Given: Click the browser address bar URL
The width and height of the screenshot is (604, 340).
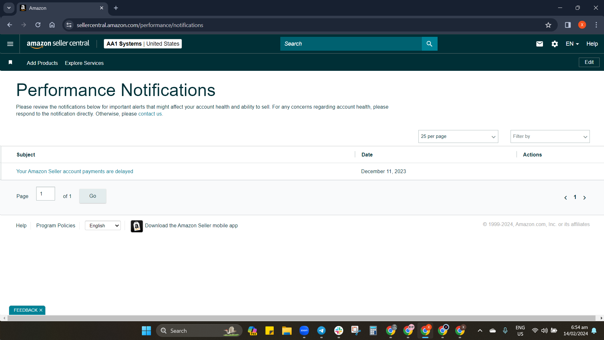Looking at the screenshot, I should point(140,25).
